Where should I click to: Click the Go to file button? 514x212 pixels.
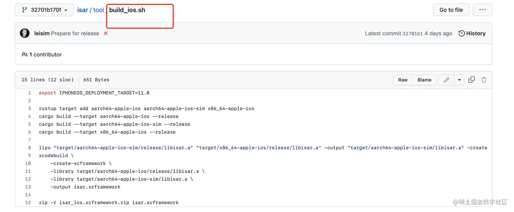point(451,10)
